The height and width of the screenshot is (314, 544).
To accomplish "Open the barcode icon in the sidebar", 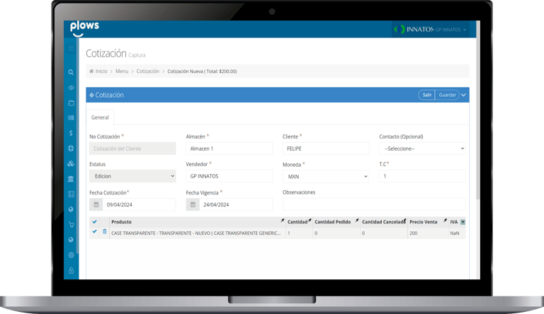I will coord(71,118).
